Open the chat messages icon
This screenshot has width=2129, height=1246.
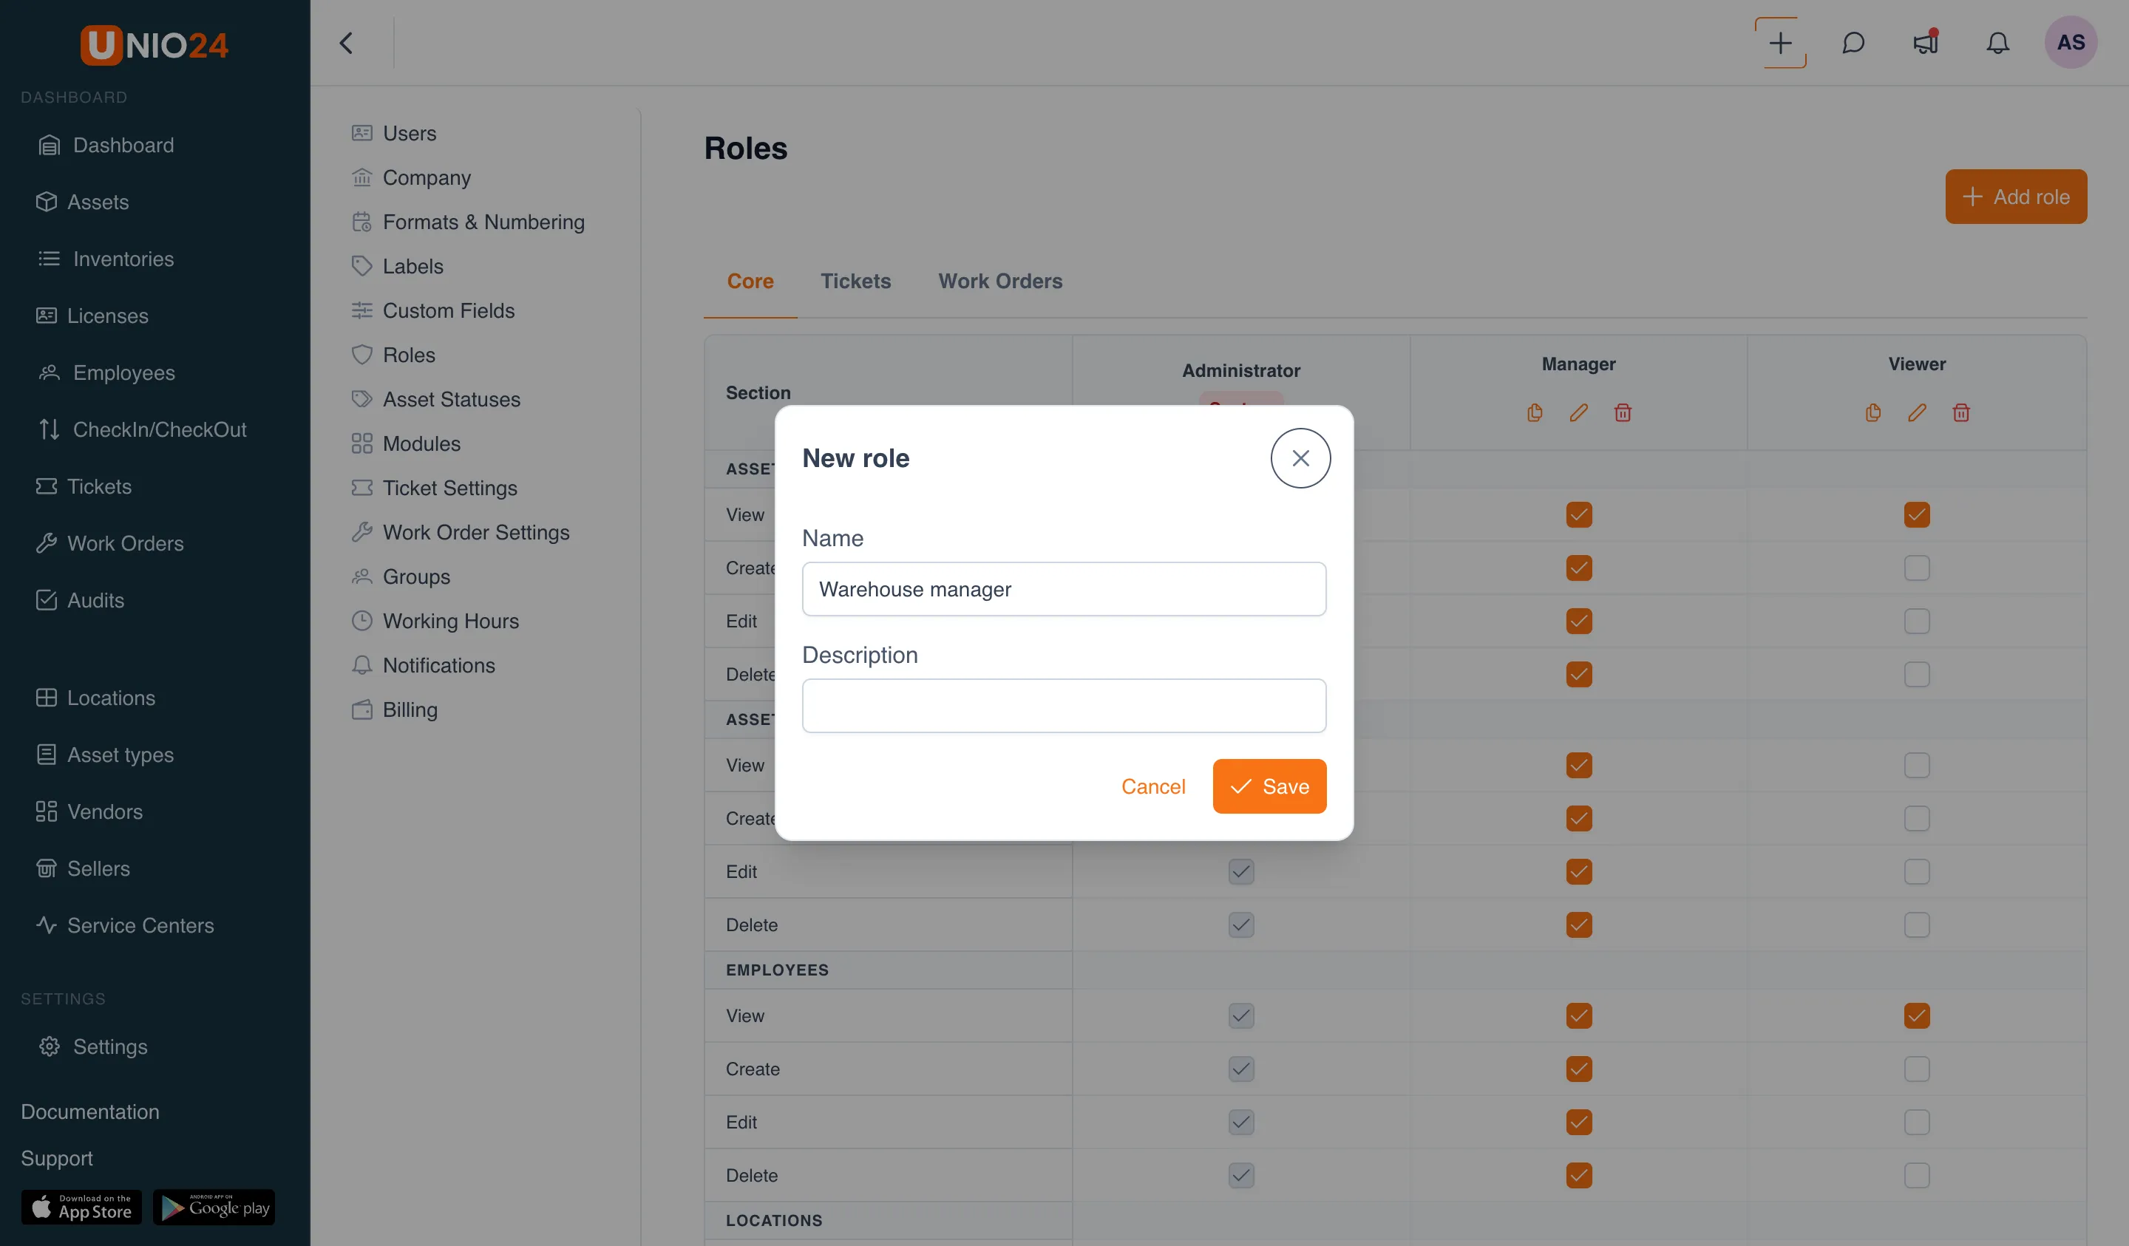[1853, 43]
